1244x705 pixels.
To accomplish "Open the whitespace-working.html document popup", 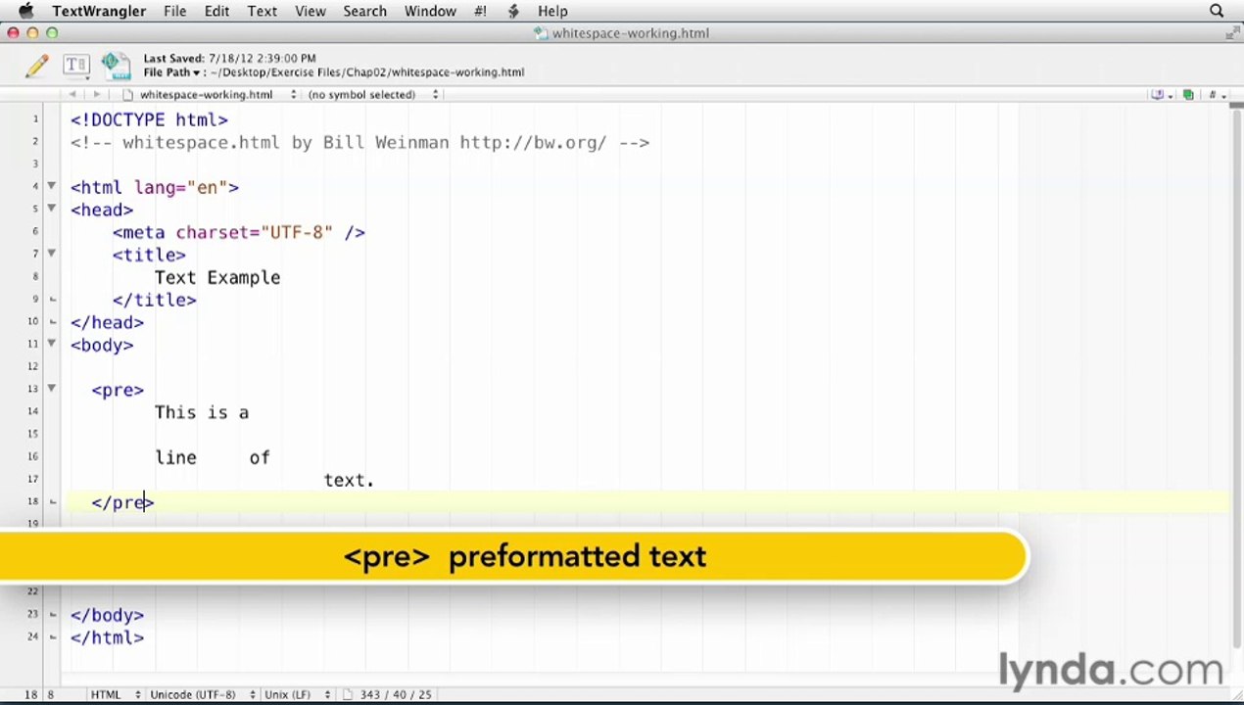I will (210, 95).
